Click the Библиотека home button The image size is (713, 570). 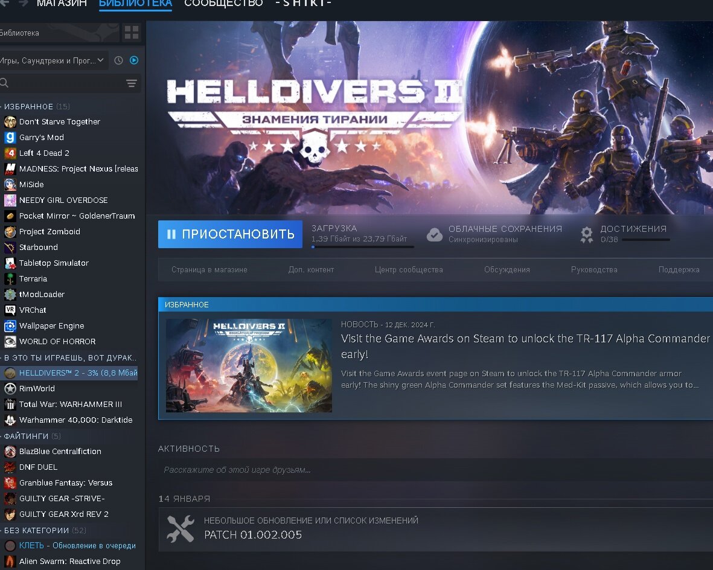click(x=59, y=33)
